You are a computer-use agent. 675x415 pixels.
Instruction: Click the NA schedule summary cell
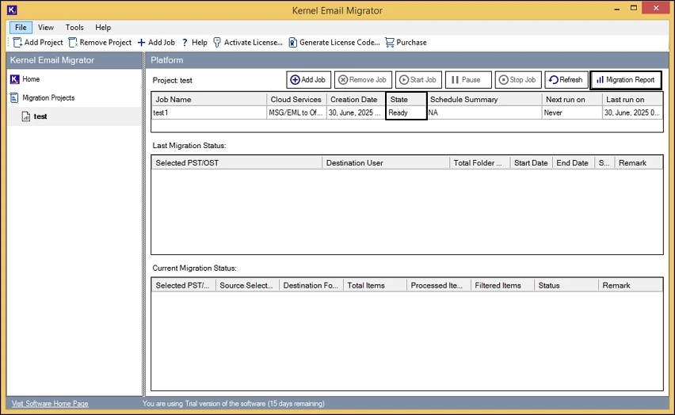[x=484, y=112]
